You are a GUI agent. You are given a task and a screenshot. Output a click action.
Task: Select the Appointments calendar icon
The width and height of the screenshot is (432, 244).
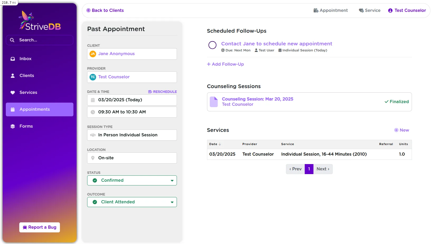pyautogui.click(x=12, y=109)
